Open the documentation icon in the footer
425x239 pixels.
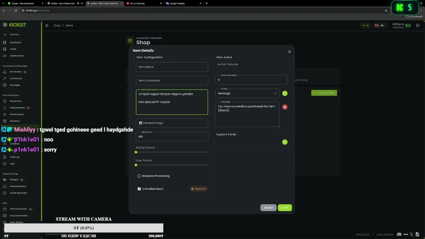pos(417,234)
